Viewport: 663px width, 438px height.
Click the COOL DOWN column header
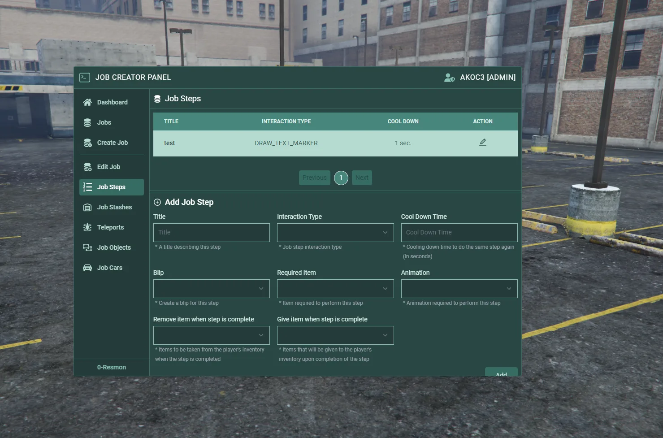pyautogui.click(x=403, y=121)
